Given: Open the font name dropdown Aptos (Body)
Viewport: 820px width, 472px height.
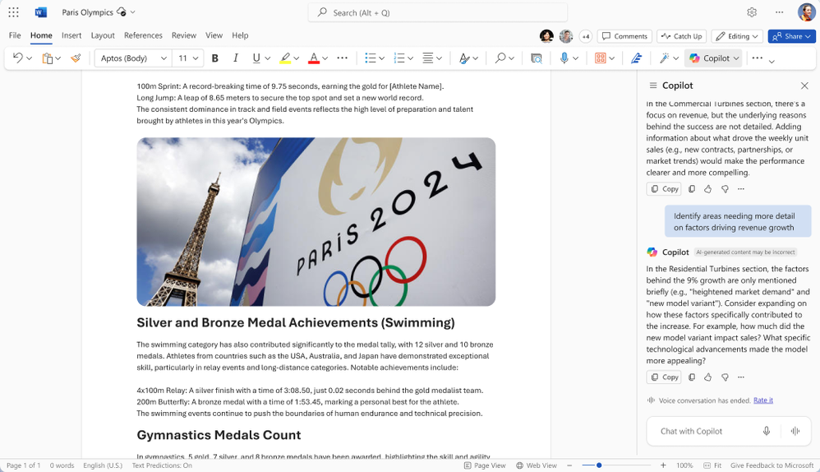Looking at the screenshot, I should (134, 58).
